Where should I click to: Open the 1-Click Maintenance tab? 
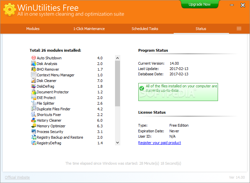coord(89,29)
